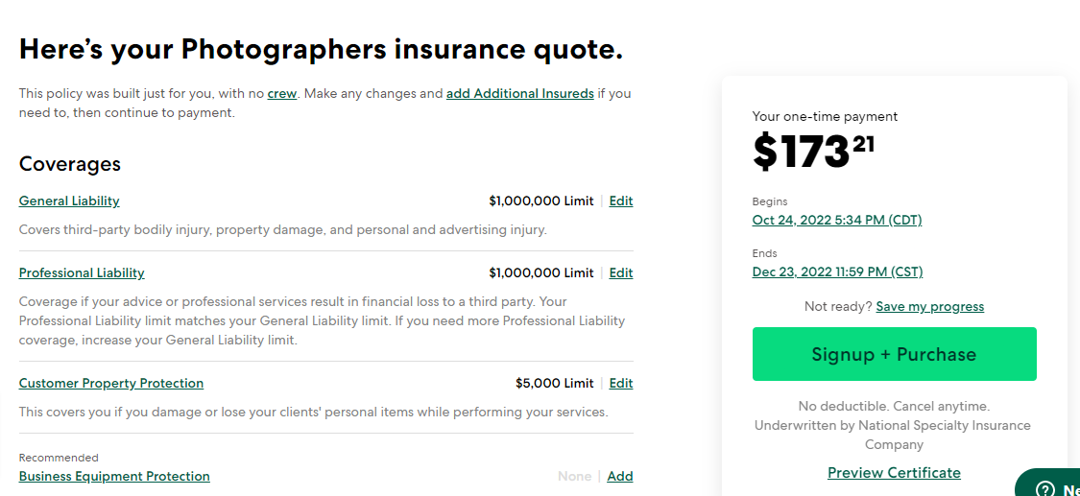The width and height of the screenshot is (1080, 496).
Task: Click the Signup + Purchase button
Action: click(x=894, y=354)
